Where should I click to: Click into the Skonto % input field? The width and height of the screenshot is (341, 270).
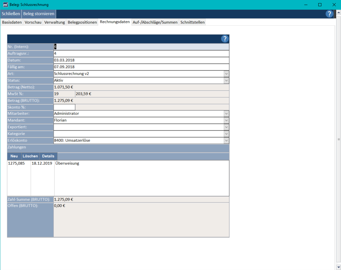(64, 107)
